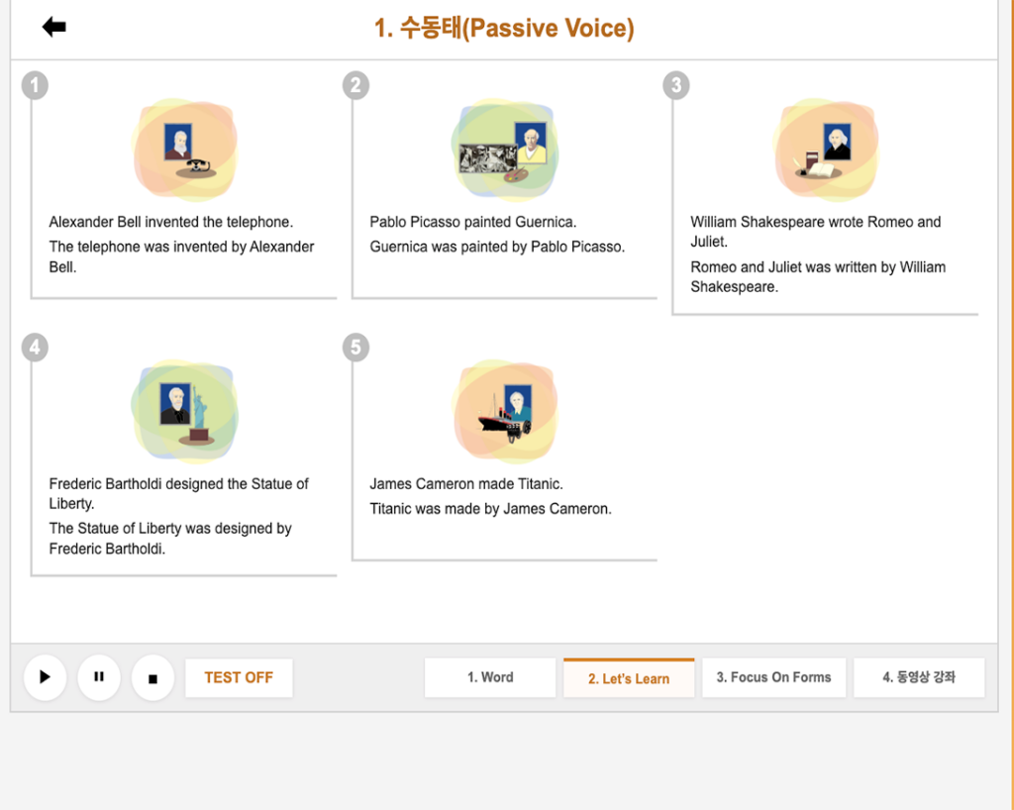Click the back arrow icon
The height and width of the screenshot is (810, 1014).
(53, 27)
